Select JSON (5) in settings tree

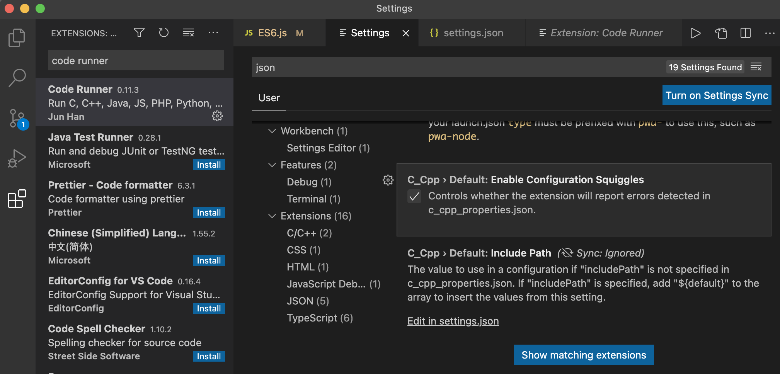[308, 301]
